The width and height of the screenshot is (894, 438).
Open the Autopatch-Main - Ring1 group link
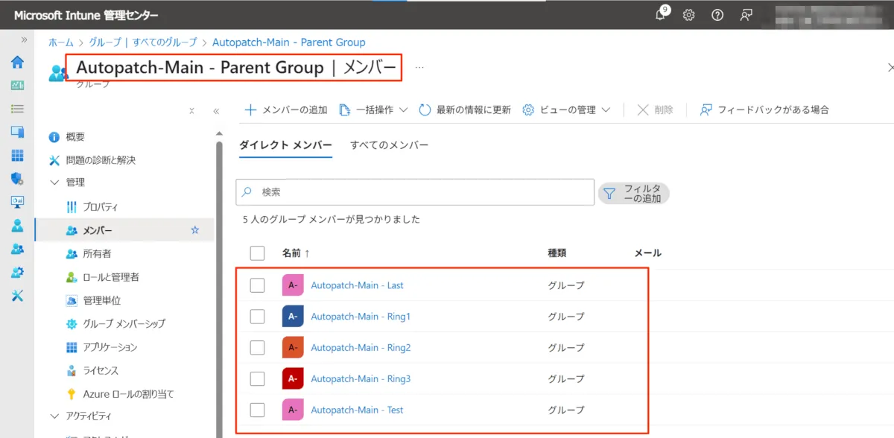(x=360, y=317)
